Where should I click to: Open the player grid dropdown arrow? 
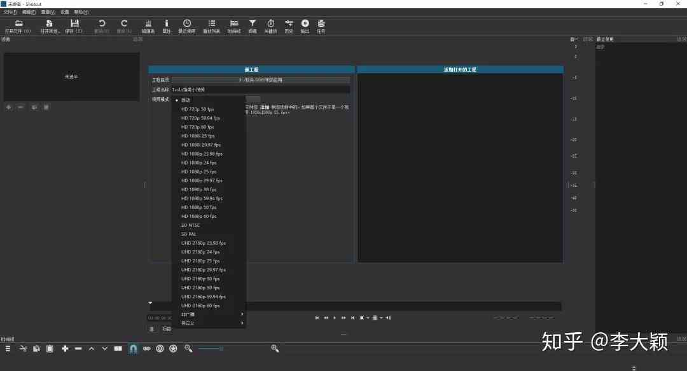point(381,318)
